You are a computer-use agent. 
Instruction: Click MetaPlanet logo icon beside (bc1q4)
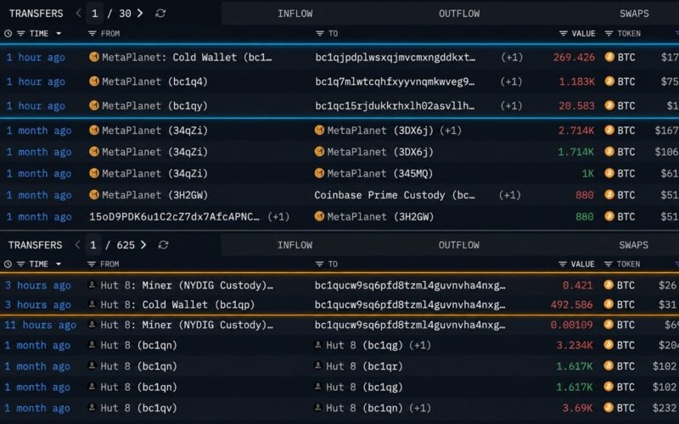tap(94, 81)
